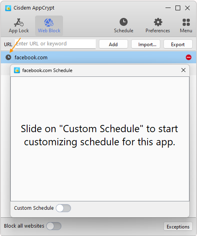The image size is (197, 236).
Task: Click the Export button
Action: coord(178,44)
